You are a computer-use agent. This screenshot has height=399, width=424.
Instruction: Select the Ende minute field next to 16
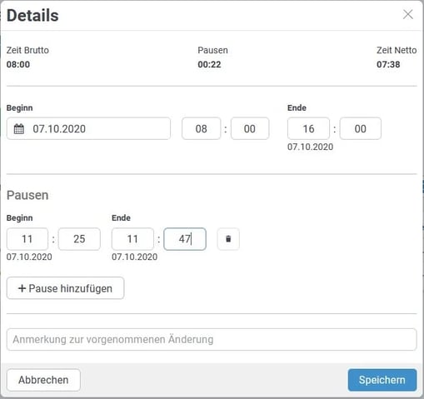361,128
